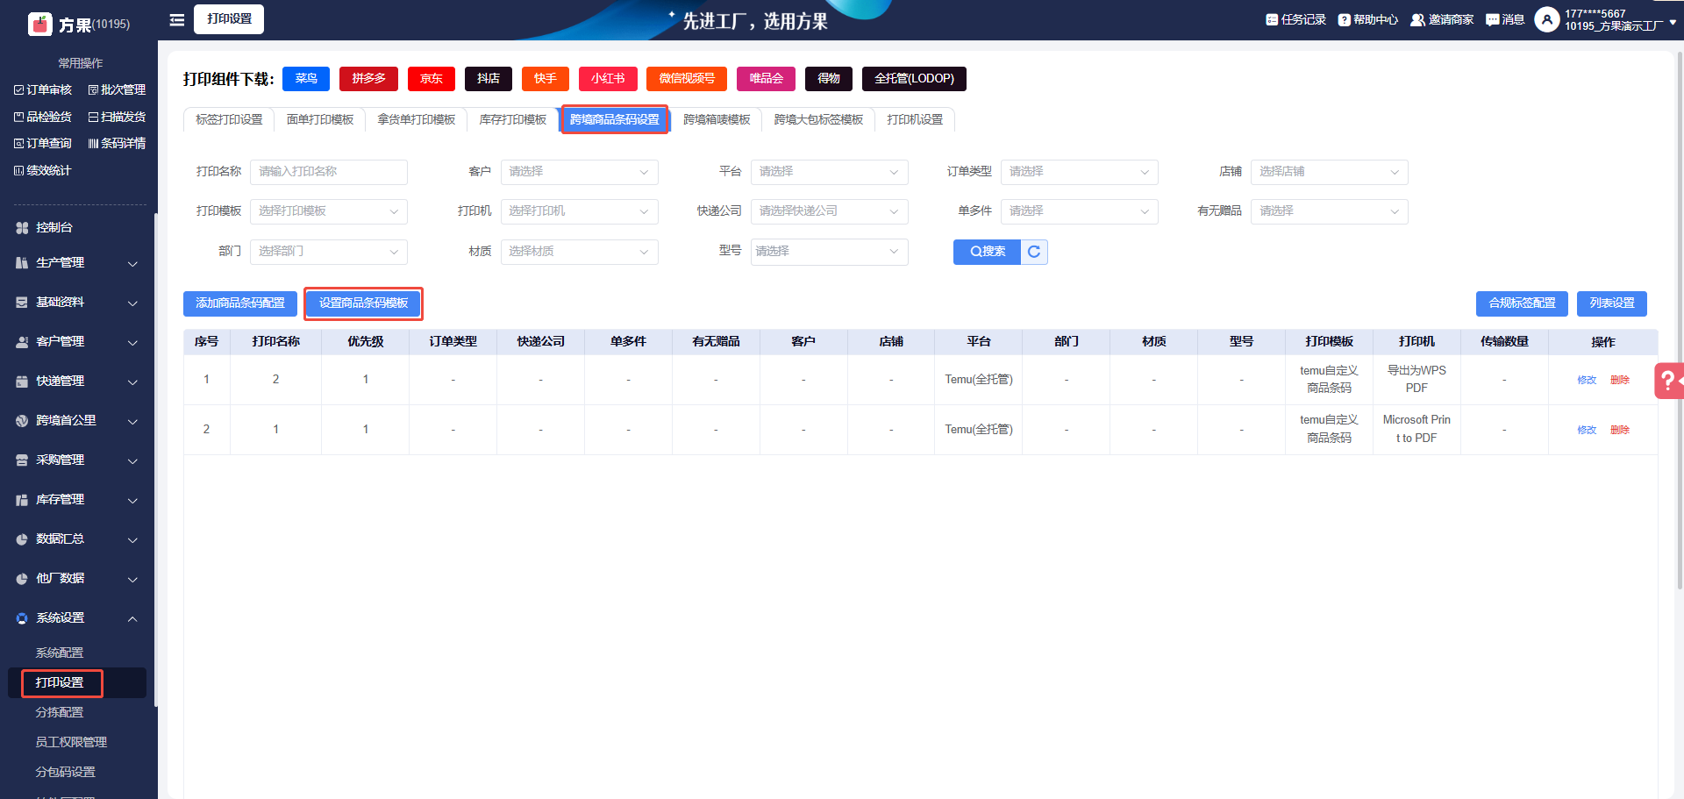
Task: Open 分拣配置 in the sidebar
Action: (x=60, y=712)
